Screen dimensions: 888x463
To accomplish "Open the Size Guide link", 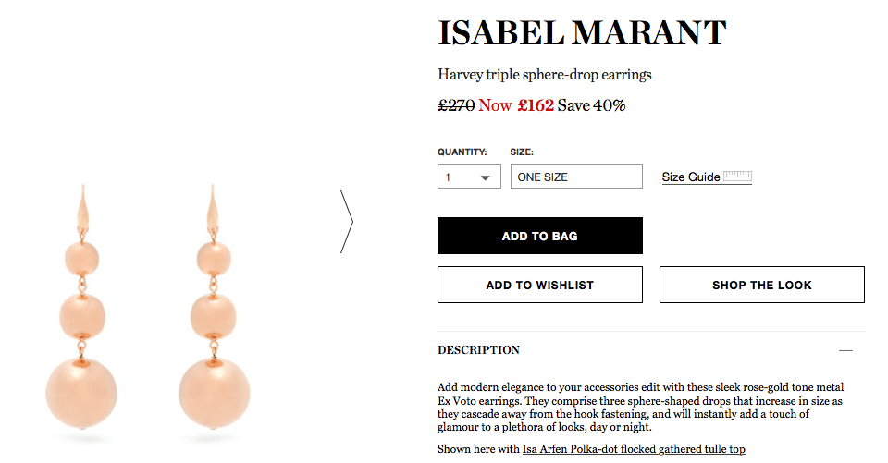I will pyautogui.click(x=691, y=177).
